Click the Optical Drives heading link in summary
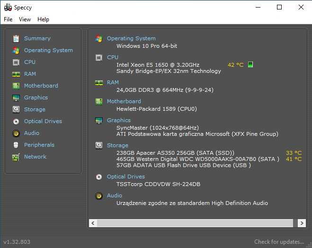The image size is (312, 248). [126, 177]
